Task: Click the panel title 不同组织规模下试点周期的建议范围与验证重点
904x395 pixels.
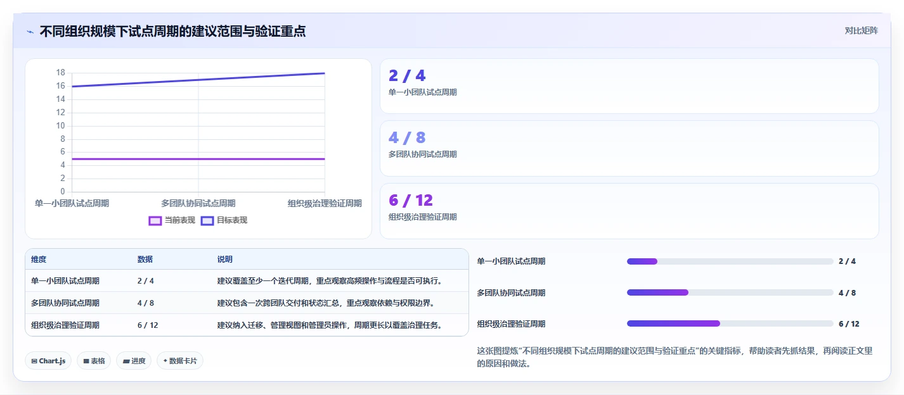Action: pyautogui.click(x=172, y=31)
